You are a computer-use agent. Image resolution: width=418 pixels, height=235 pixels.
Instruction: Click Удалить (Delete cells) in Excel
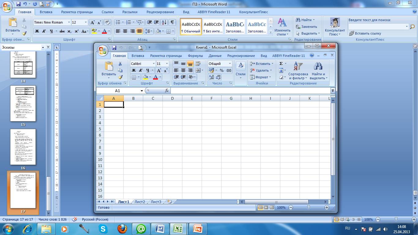click(x=262, y=70)
